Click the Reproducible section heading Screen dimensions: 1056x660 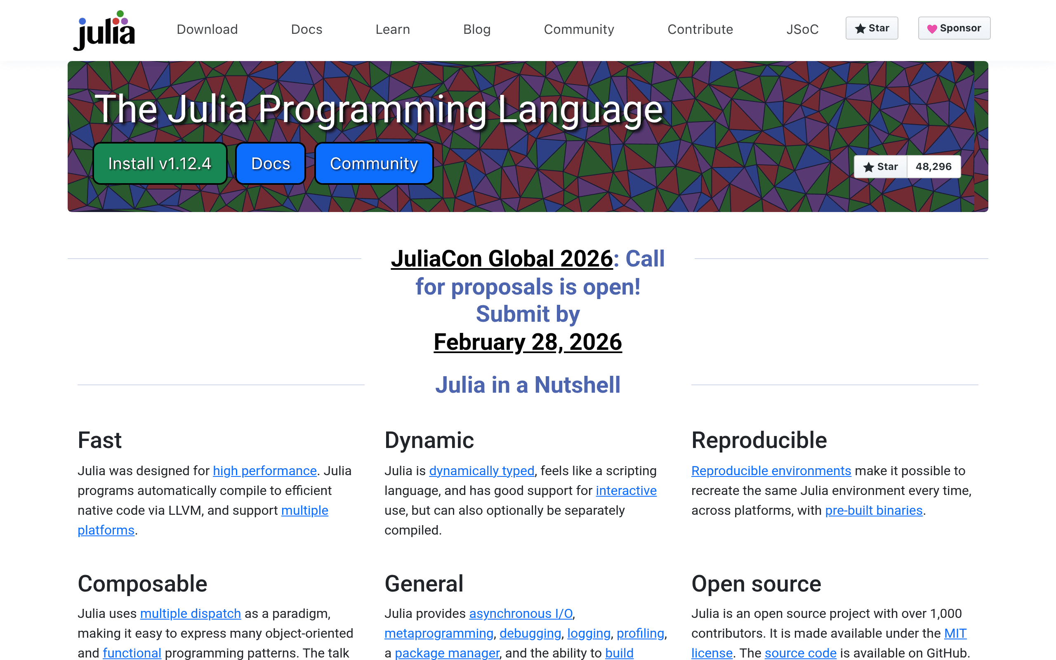[x=759, y=440]
